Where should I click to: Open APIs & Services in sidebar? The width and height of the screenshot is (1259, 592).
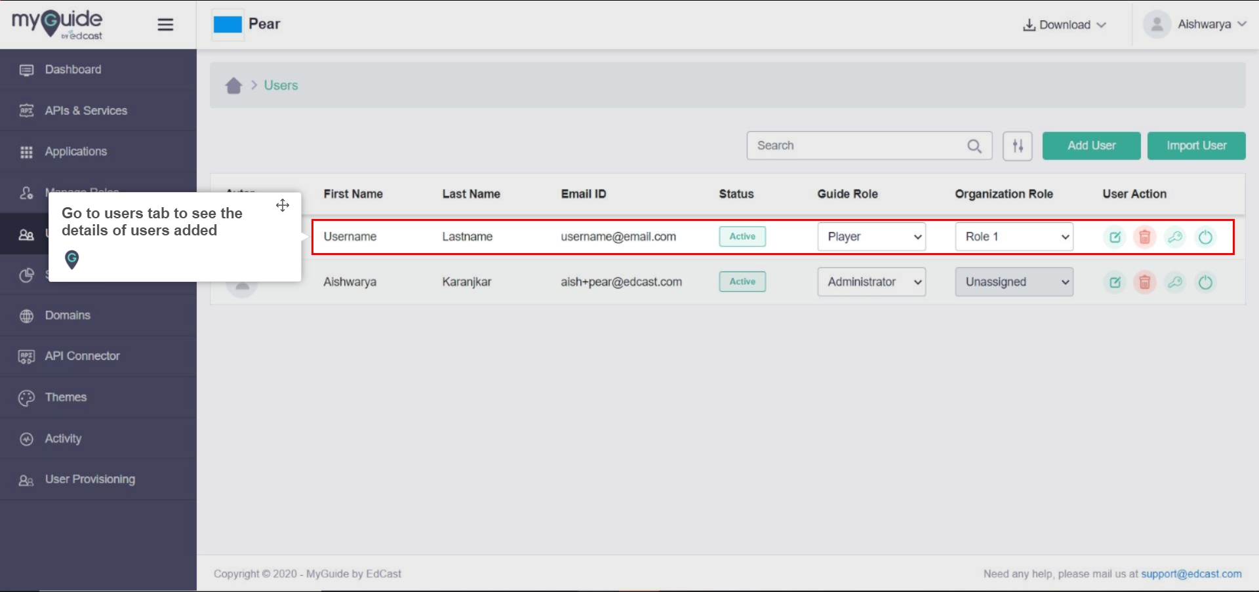98,111
